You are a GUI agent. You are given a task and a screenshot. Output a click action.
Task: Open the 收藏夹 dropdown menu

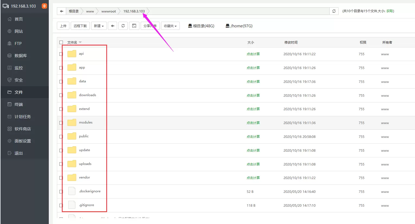point(170,26)
